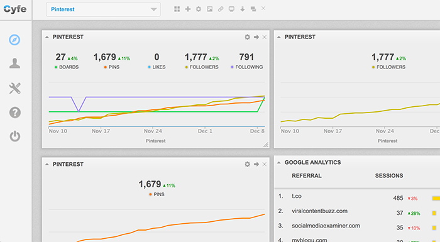Click the Dec 8 label in overview chart
This screenshot has width=440, height=242.
click(257, 131)
